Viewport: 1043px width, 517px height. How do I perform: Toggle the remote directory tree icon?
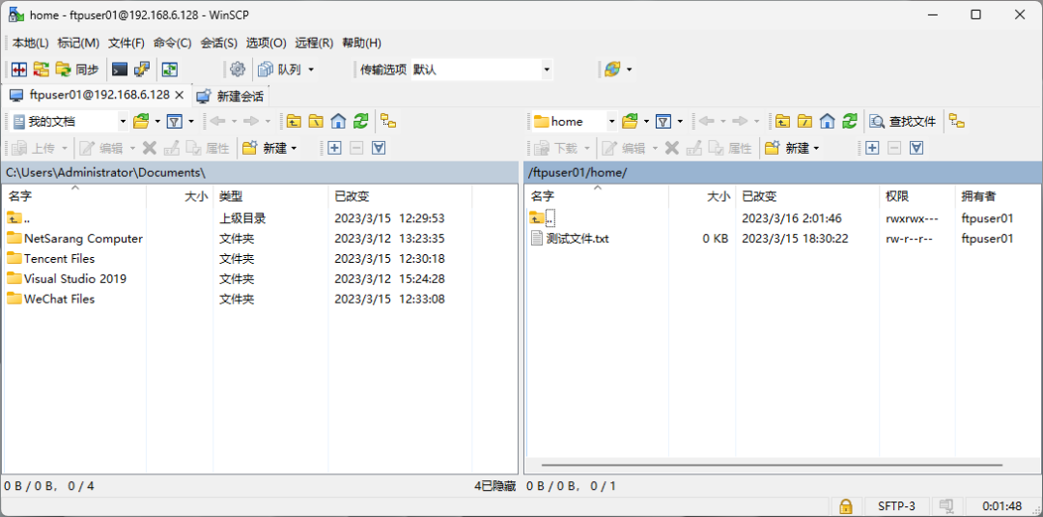pos(957,121)
